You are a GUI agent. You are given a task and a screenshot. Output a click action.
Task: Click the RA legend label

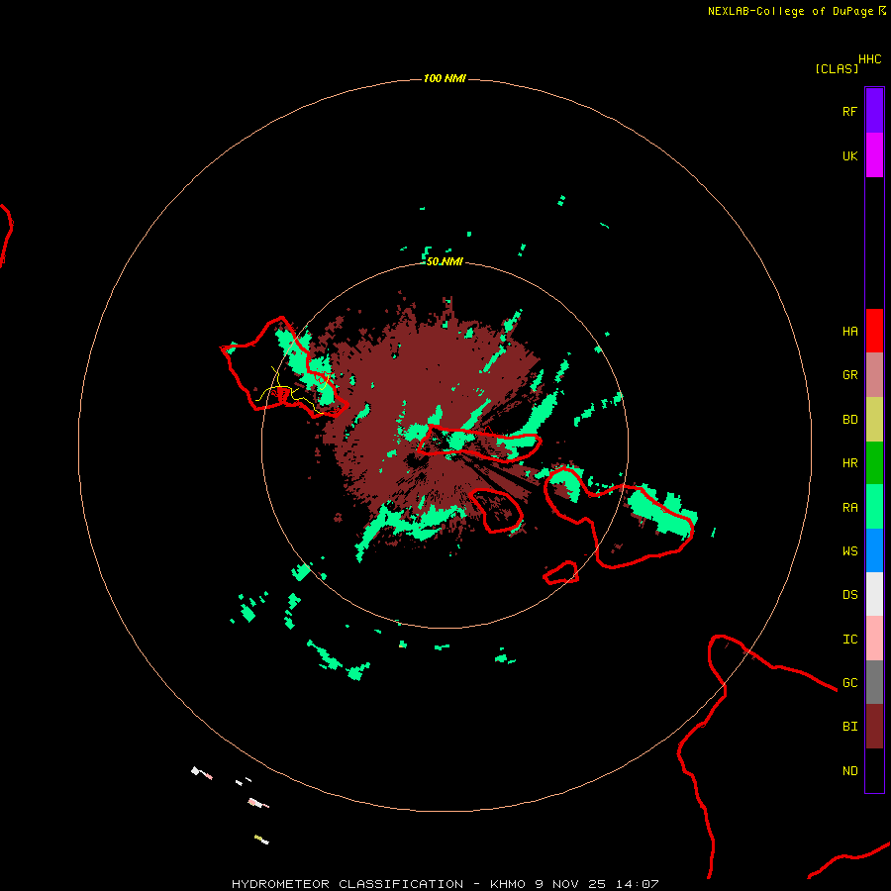(x=849, y=508)
